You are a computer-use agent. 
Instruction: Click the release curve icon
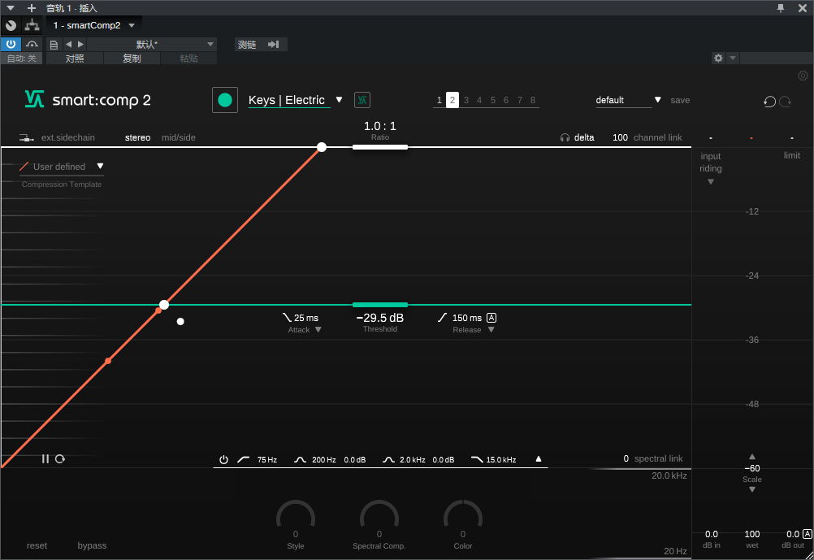pos(442,318)
